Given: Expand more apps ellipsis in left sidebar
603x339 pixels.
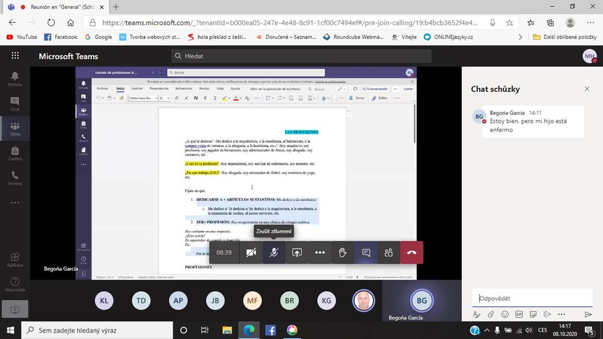Looking at the screenshot, I should point(14,203).
